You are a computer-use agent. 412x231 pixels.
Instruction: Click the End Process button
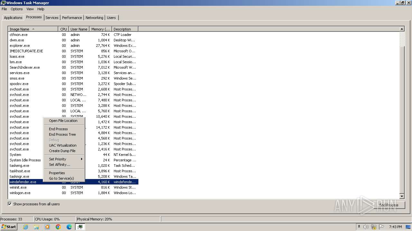coord(389,205)
